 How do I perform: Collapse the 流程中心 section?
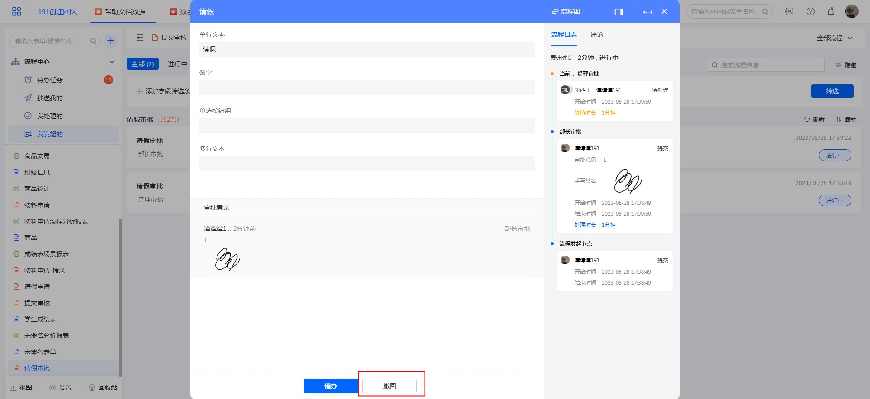point(111,62)
